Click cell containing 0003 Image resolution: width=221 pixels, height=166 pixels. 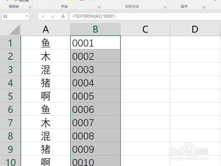[x=95, y=69]
